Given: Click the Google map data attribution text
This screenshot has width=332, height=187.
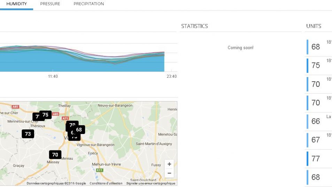Looking at the screenshot, I should 56,184.
